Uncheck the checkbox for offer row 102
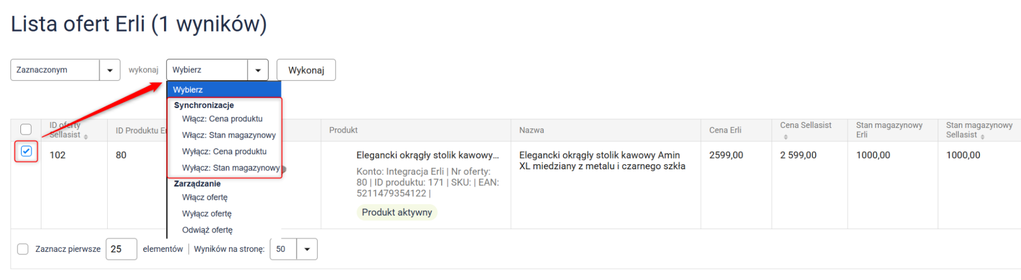 [x=26, y=151]
